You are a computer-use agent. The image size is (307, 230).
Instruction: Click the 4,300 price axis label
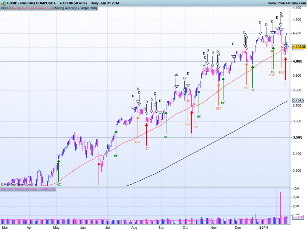[x=297, y=20]
